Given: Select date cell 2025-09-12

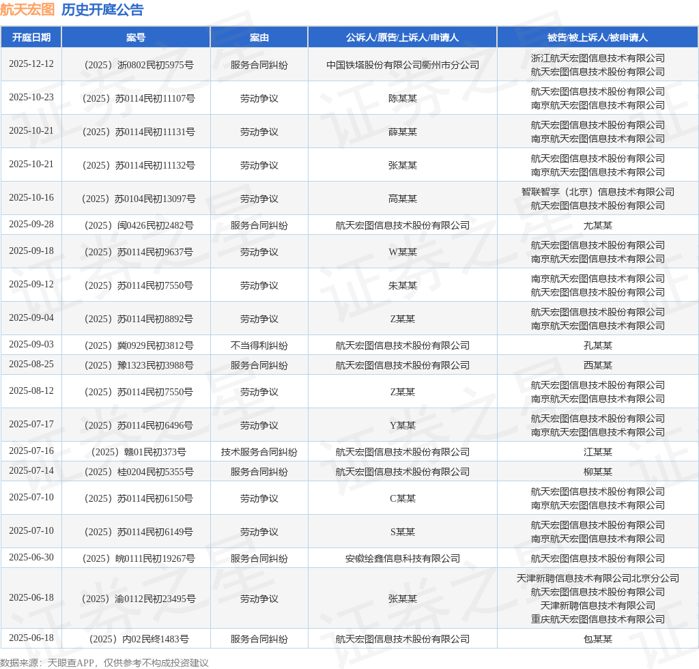Looking at the screenshot, I should 31,285.
